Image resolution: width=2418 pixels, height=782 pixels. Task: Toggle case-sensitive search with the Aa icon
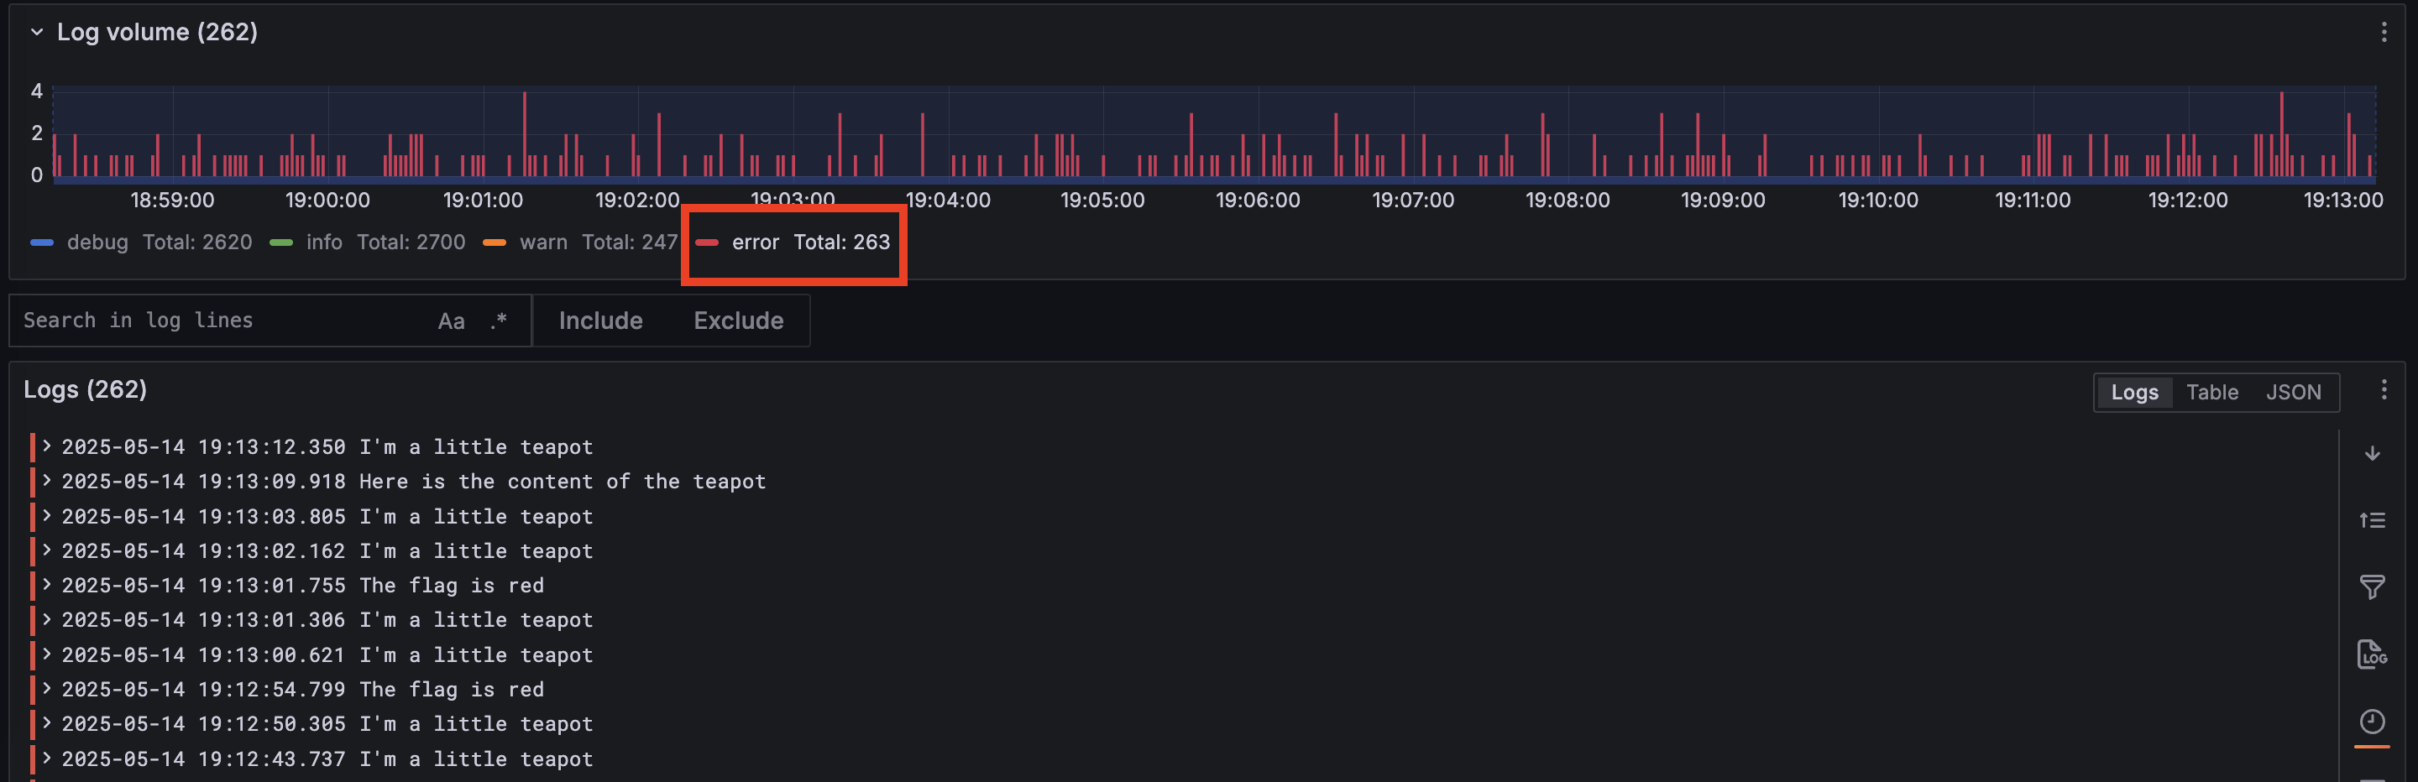452,321
